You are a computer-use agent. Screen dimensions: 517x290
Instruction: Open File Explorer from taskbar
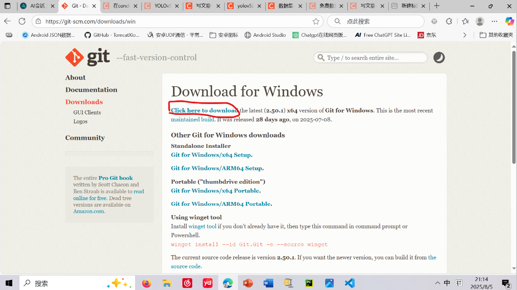tap(167, 283)
